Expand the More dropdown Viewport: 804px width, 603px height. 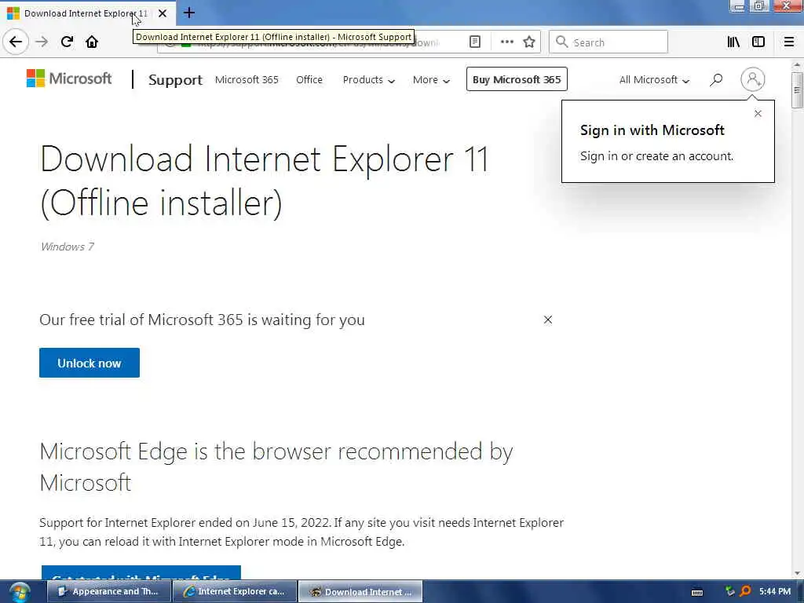click(431, 79)
